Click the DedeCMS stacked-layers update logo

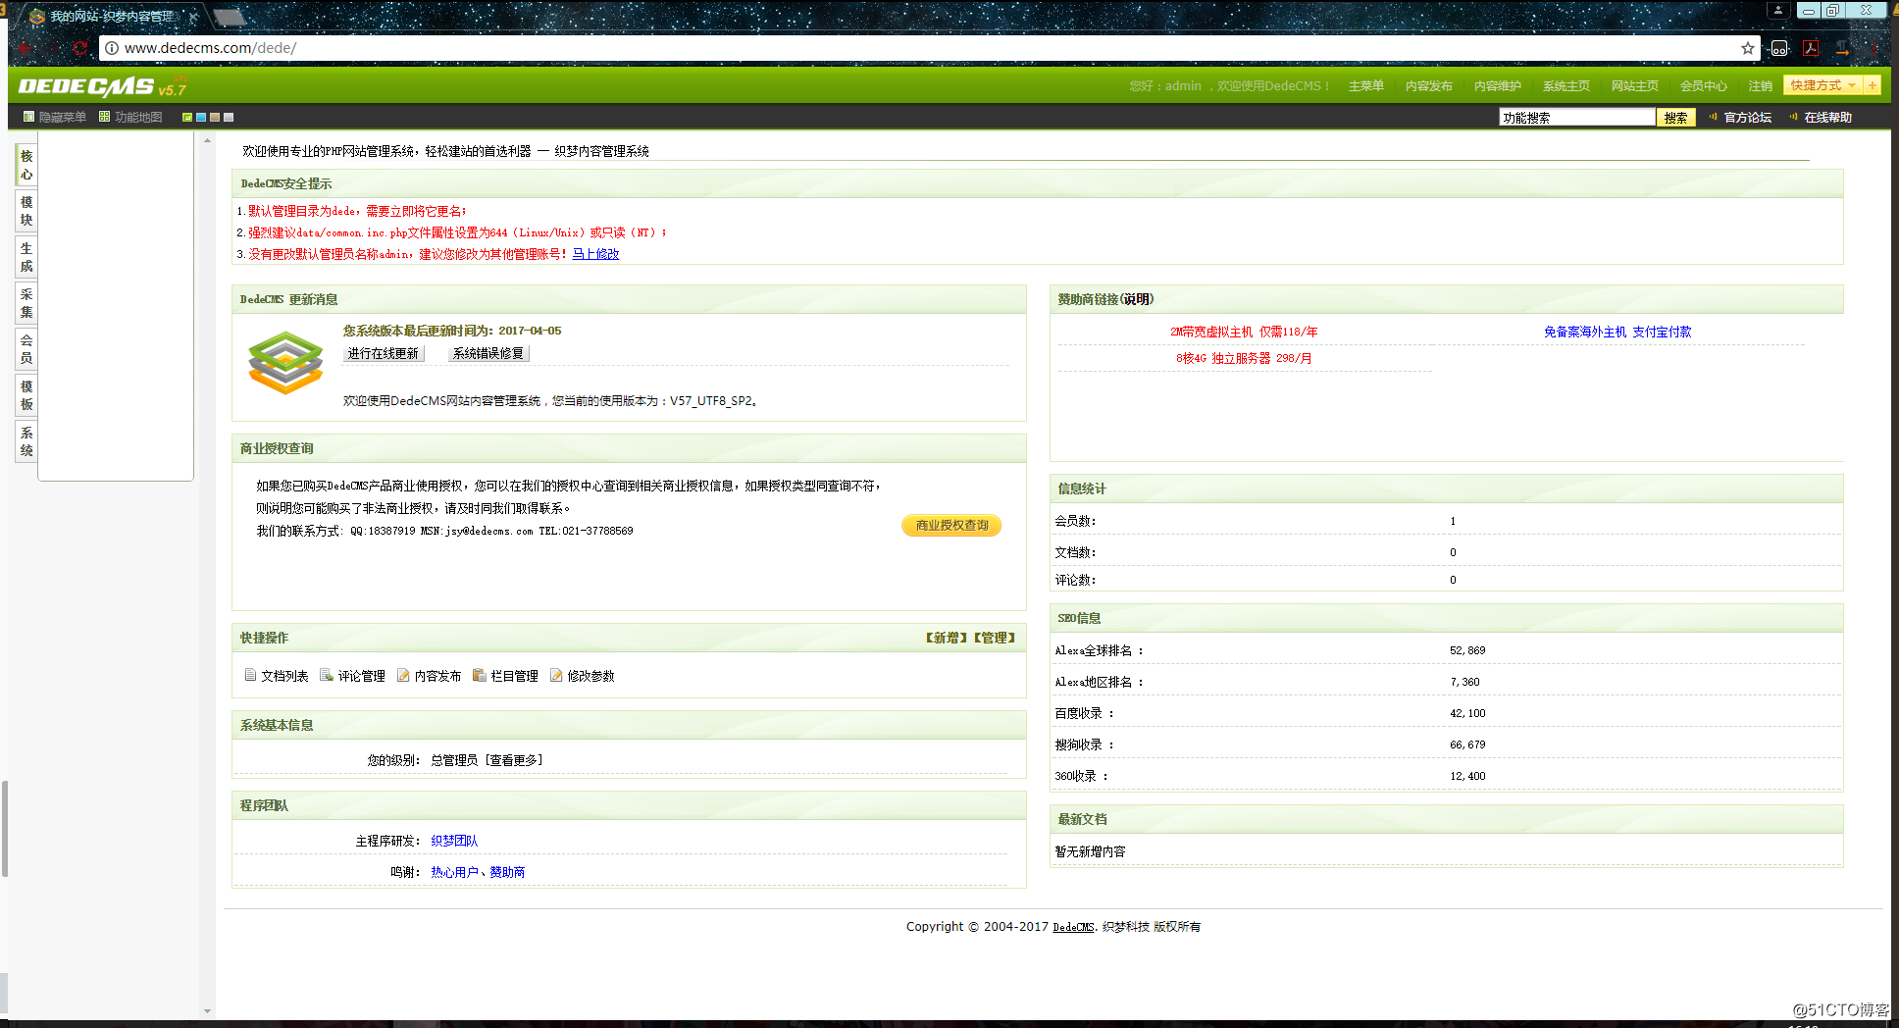[285, 363]
